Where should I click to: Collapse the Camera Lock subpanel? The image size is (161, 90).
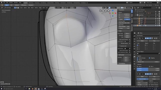click(119, 46)
